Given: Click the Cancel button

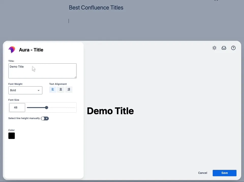Looking at the screenshot, I should (203, 173).
